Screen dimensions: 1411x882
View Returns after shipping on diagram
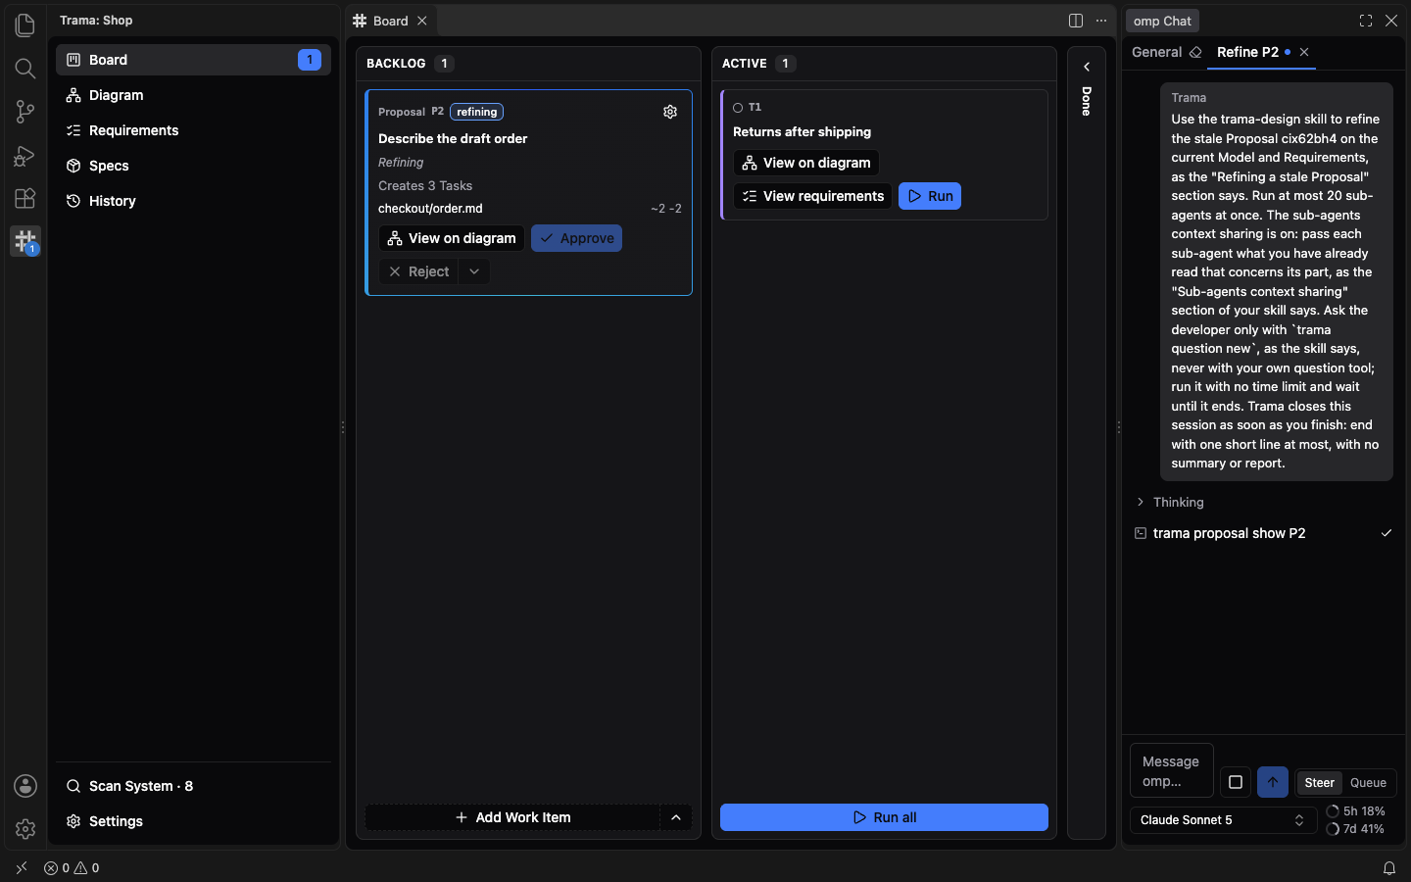[x=805, y=163]
